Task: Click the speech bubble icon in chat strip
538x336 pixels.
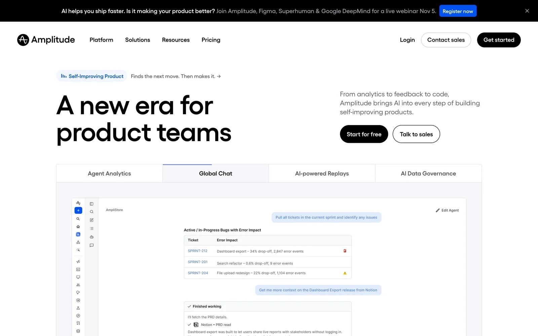Action: (91, 245)
